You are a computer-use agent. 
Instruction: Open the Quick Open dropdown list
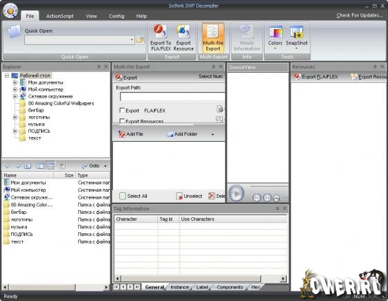point(132,40)
